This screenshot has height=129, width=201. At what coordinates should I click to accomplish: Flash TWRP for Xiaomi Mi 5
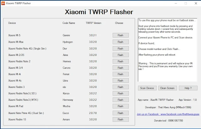pos(121,35)
